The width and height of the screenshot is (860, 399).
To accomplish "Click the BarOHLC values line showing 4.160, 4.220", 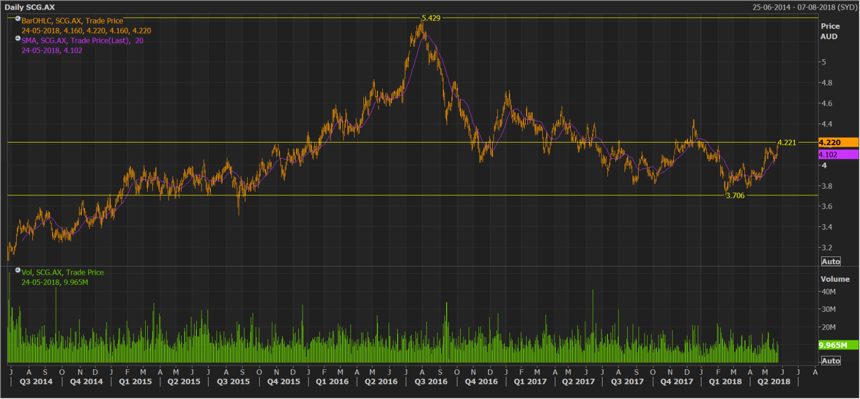I will 86,31.
